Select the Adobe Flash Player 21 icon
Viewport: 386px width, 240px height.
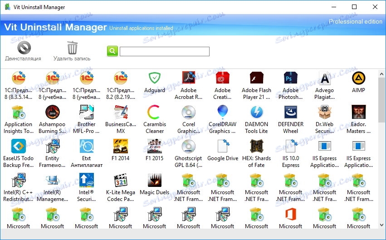tap(257, 78)
